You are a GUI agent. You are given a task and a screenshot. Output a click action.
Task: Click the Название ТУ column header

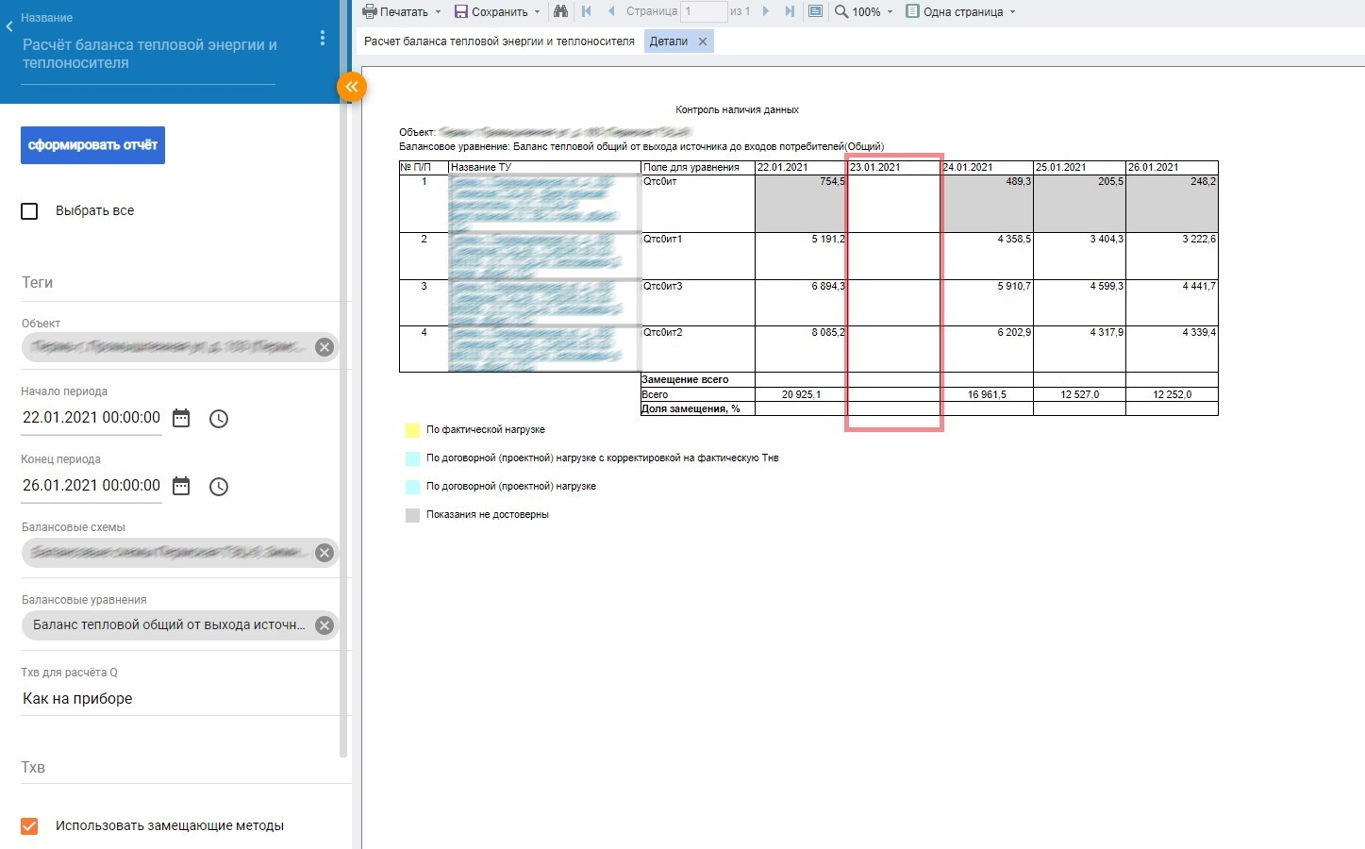(544, 167)
